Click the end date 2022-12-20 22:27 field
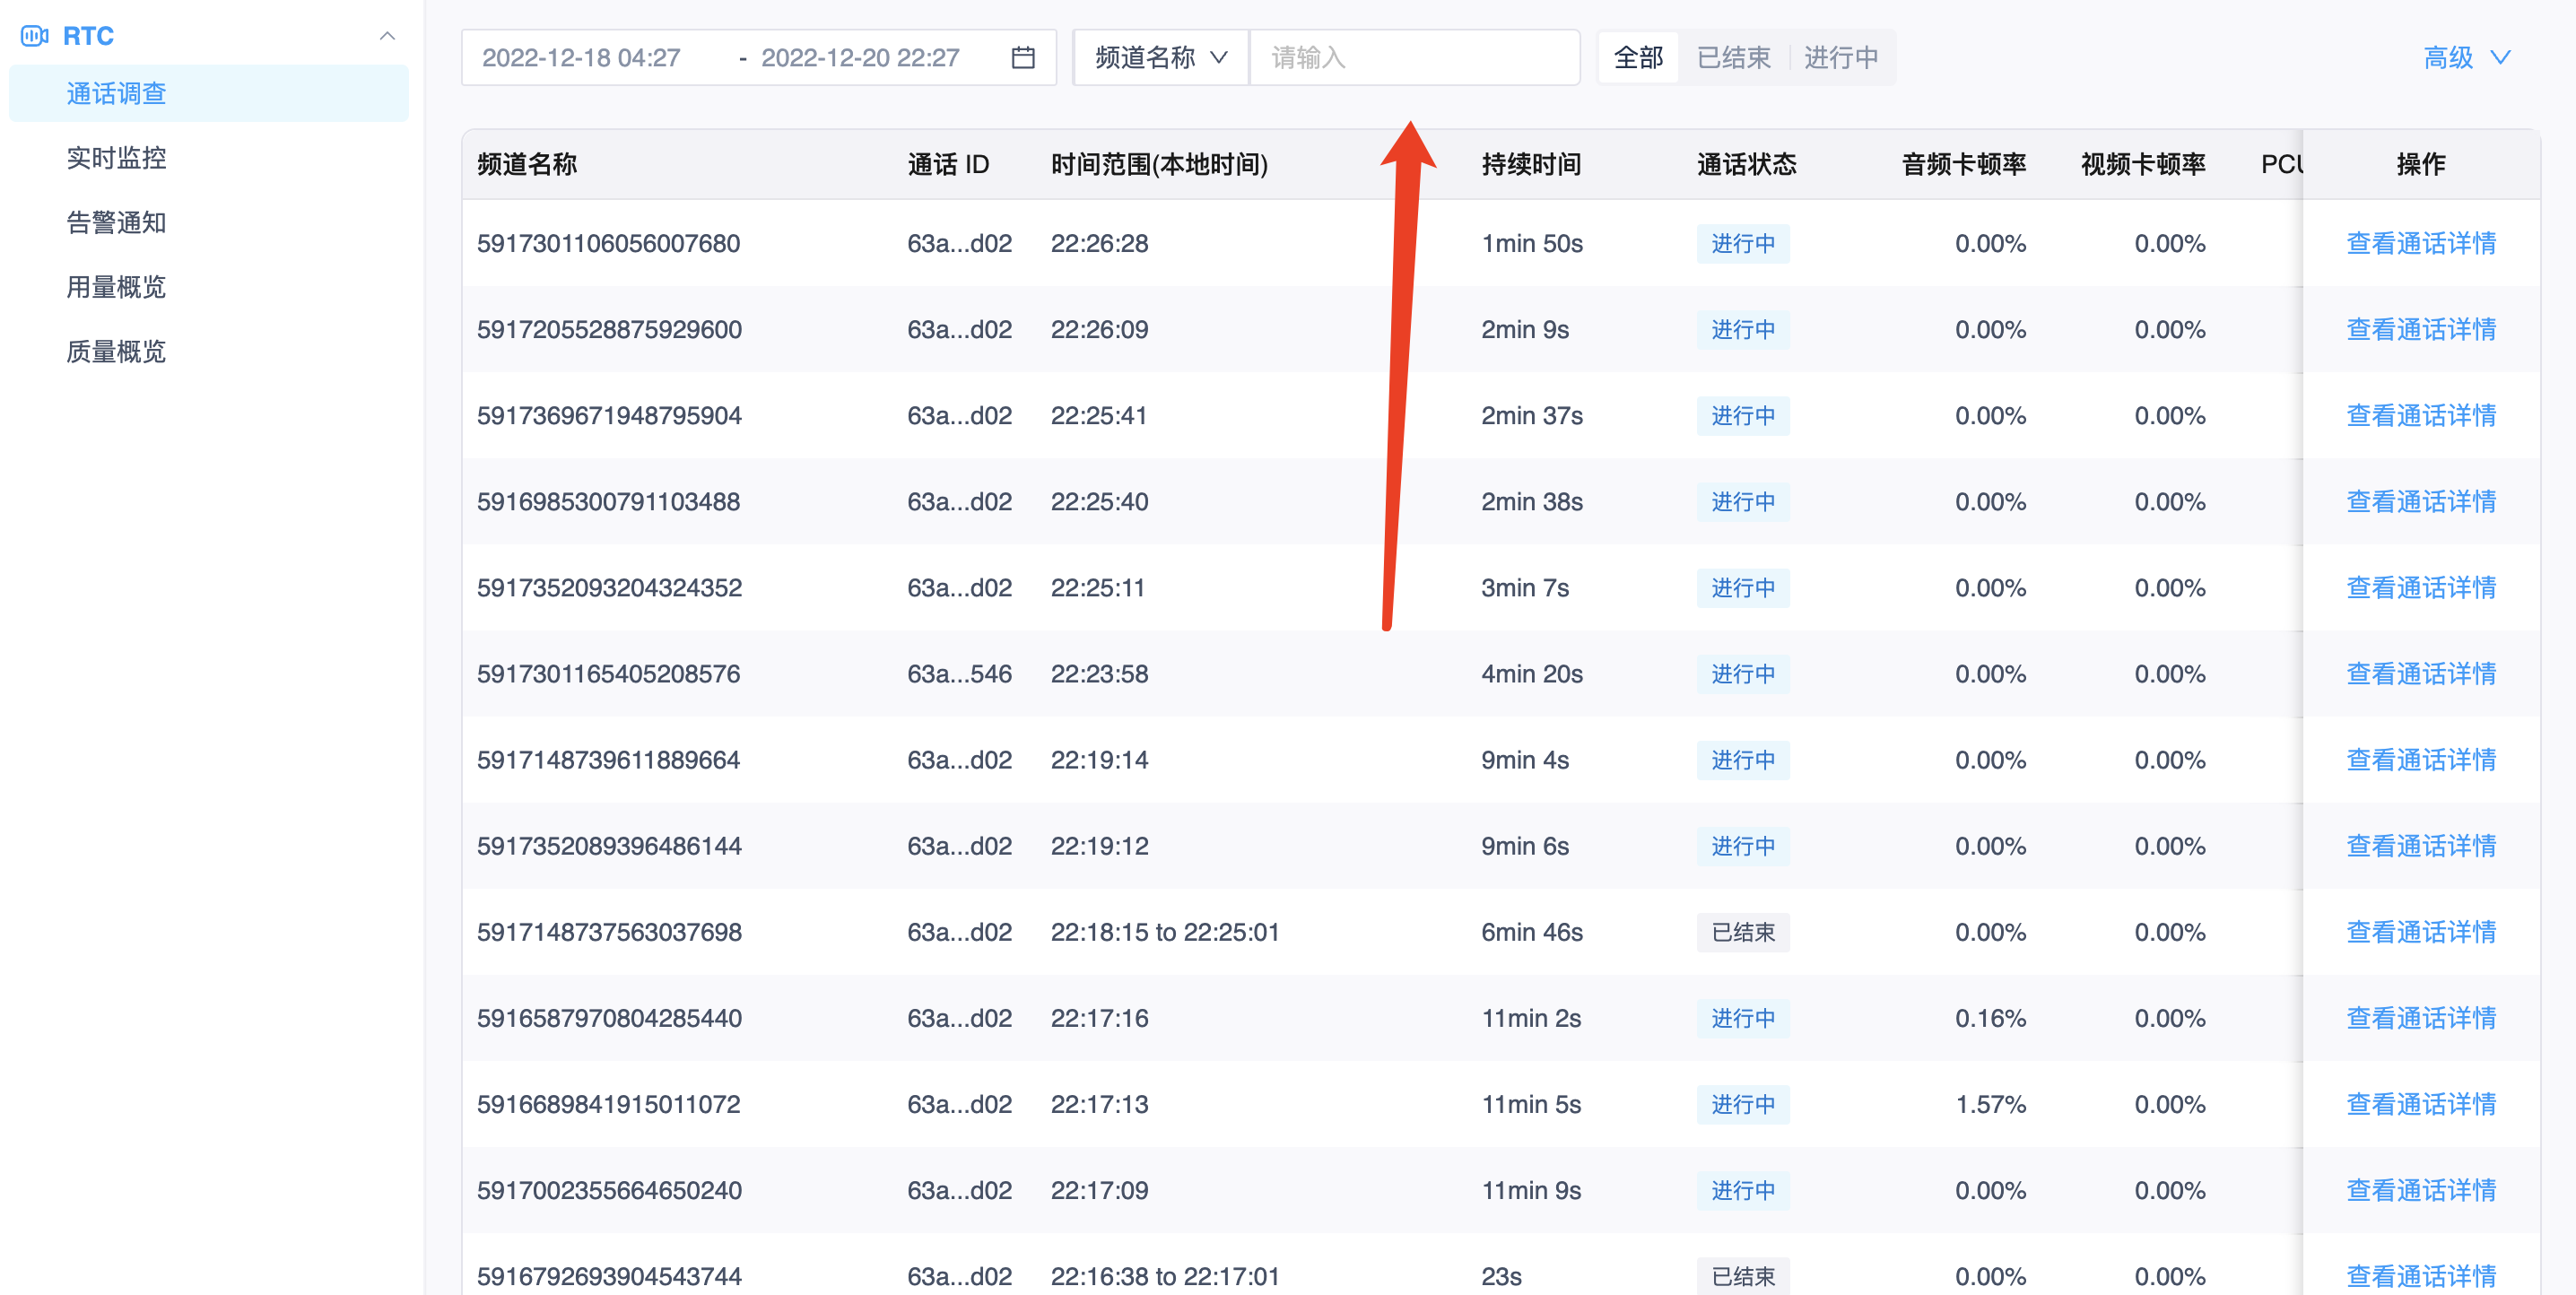This screenshot has width=2576, height=1295. click(x=860, y=58)
